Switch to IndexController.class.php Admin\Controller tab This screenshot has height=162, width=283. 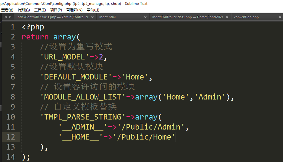click(x=52, y=17)
